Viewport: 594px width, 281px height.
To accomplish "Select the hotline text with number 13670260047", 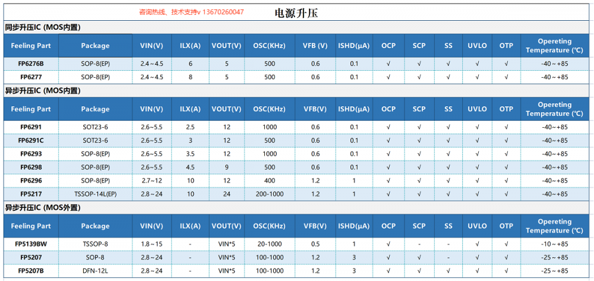I will (191, 12).
